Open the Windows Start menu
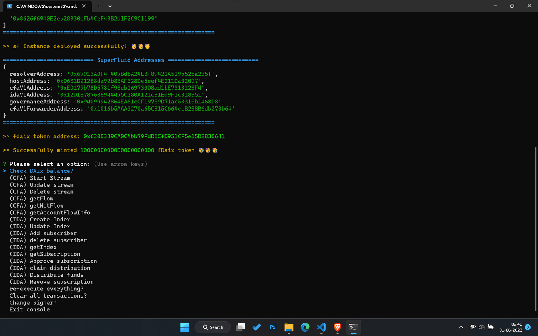This screenshot has width=538, height=336. pyautogui.click(x=185, y=327)
